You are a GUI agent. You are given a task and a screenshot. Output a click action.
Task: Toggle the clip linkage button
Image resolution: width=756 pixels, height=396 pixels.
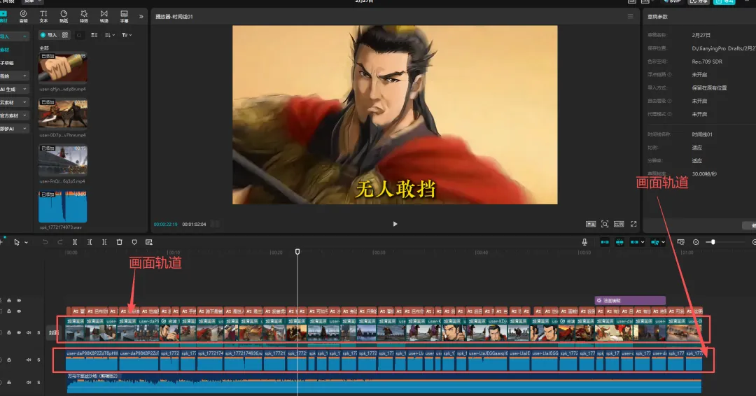[634, 242]
